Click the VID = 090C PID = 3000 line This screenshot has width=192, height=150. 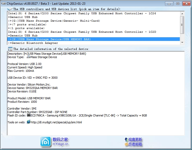[x=33, y=78]
